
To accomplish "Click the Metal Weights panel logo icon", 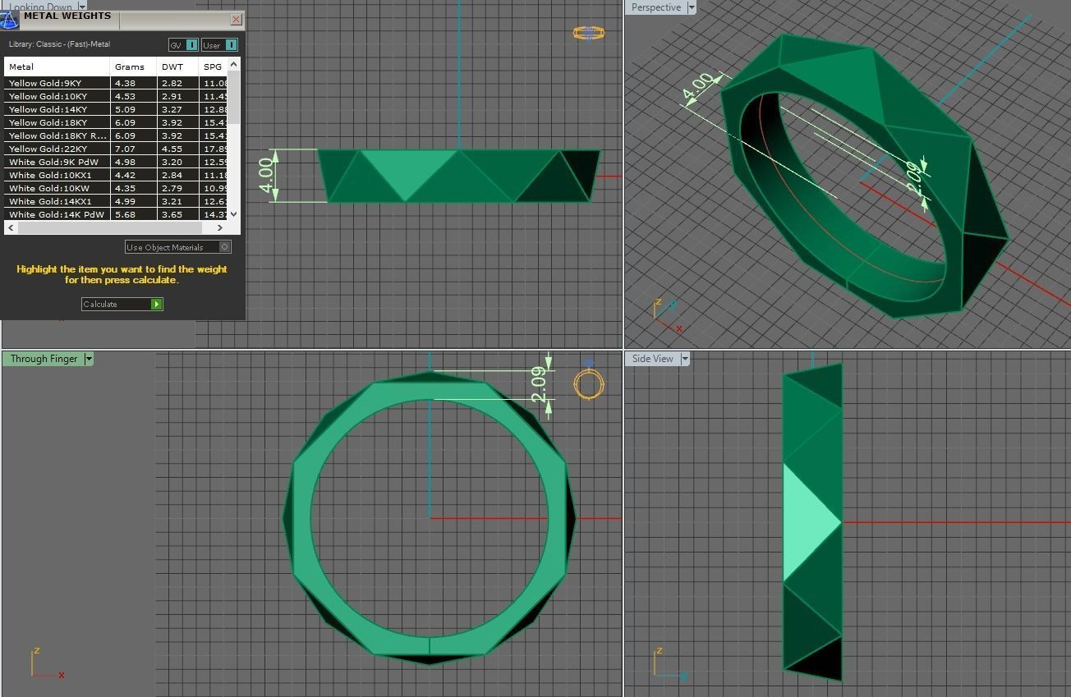I will pyautogui.click(x=9, y=19).
